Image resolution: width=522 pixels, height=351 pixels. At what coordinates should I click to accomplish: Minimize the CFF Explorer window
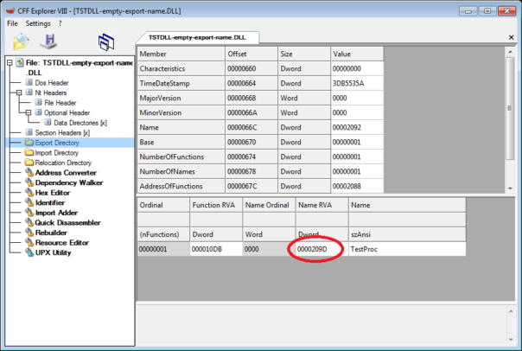(x=468, y=11)
